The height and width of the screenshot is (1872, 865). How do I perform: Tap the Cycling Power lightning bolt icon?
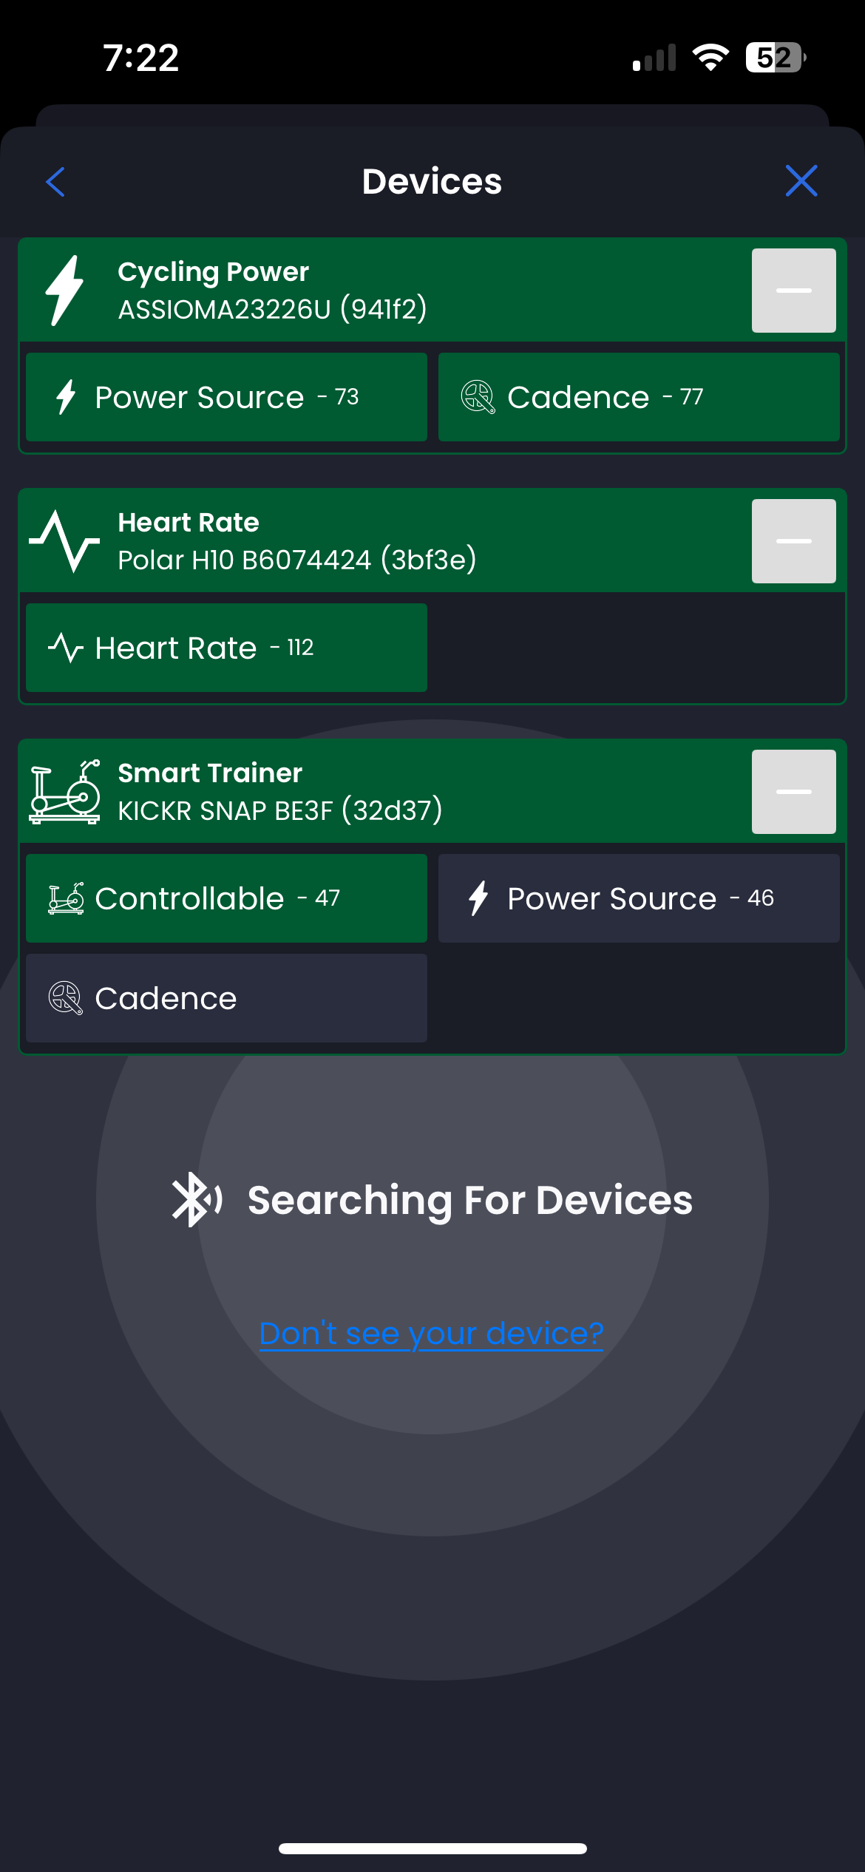point(64,290)
